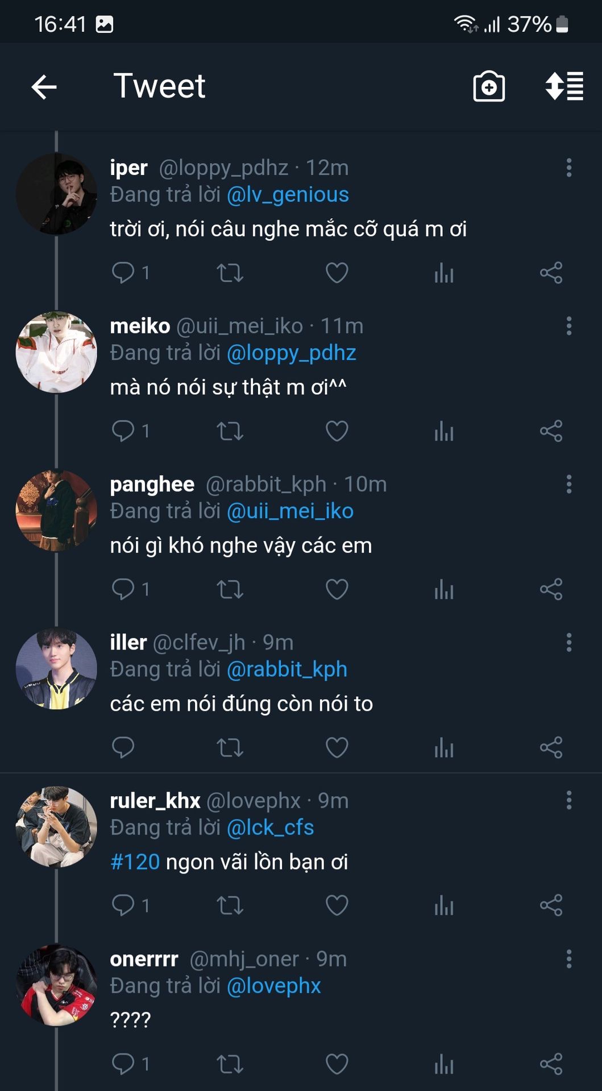Reply to iper's tweet
The width and height of the screenshot is (602, 1091).
point(123,273)
